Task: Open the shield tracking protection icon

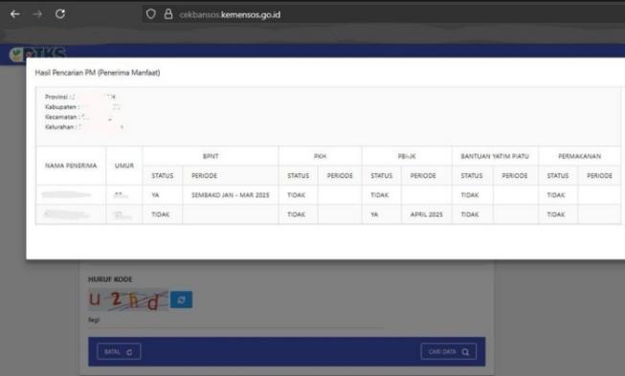Action: coord(150,14)
